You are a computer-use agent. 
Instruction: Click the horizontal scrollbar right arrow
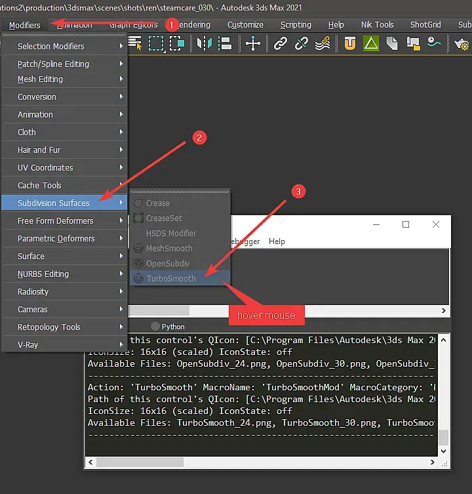pos(444,311)
